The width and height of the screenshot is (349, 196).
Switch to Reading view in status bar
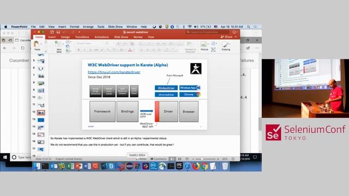pyautogui.click(x=187, y=159)
